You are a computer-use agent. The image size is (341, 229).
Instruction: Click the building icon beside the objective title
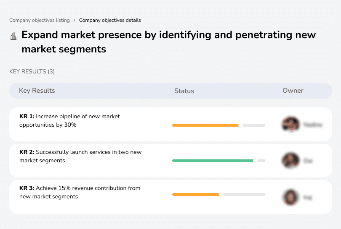tap(13, 36)
